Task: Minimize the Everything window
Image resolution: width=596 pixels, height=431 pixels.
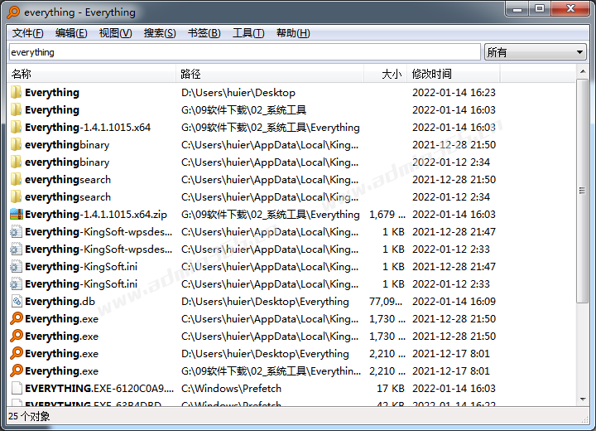Action: coord(517,9)
